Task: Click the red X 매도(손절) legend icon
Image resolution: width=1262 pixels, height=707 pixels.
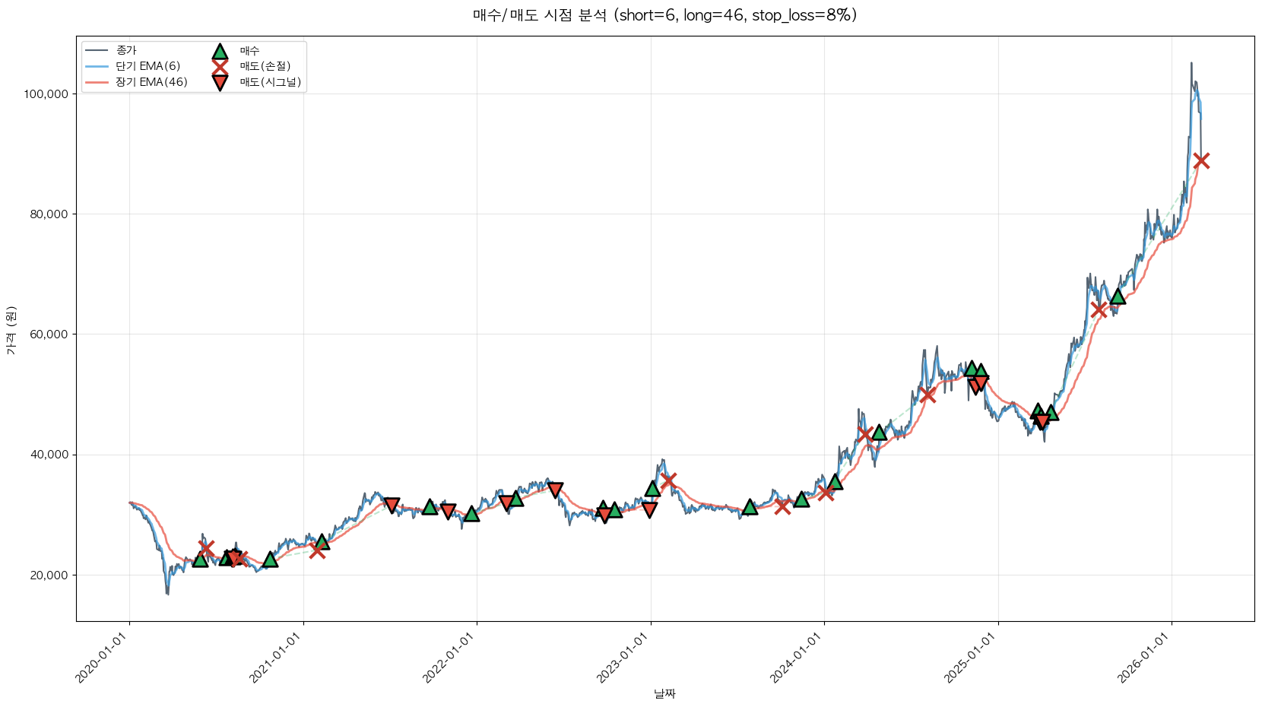Action: pos(220,66)
